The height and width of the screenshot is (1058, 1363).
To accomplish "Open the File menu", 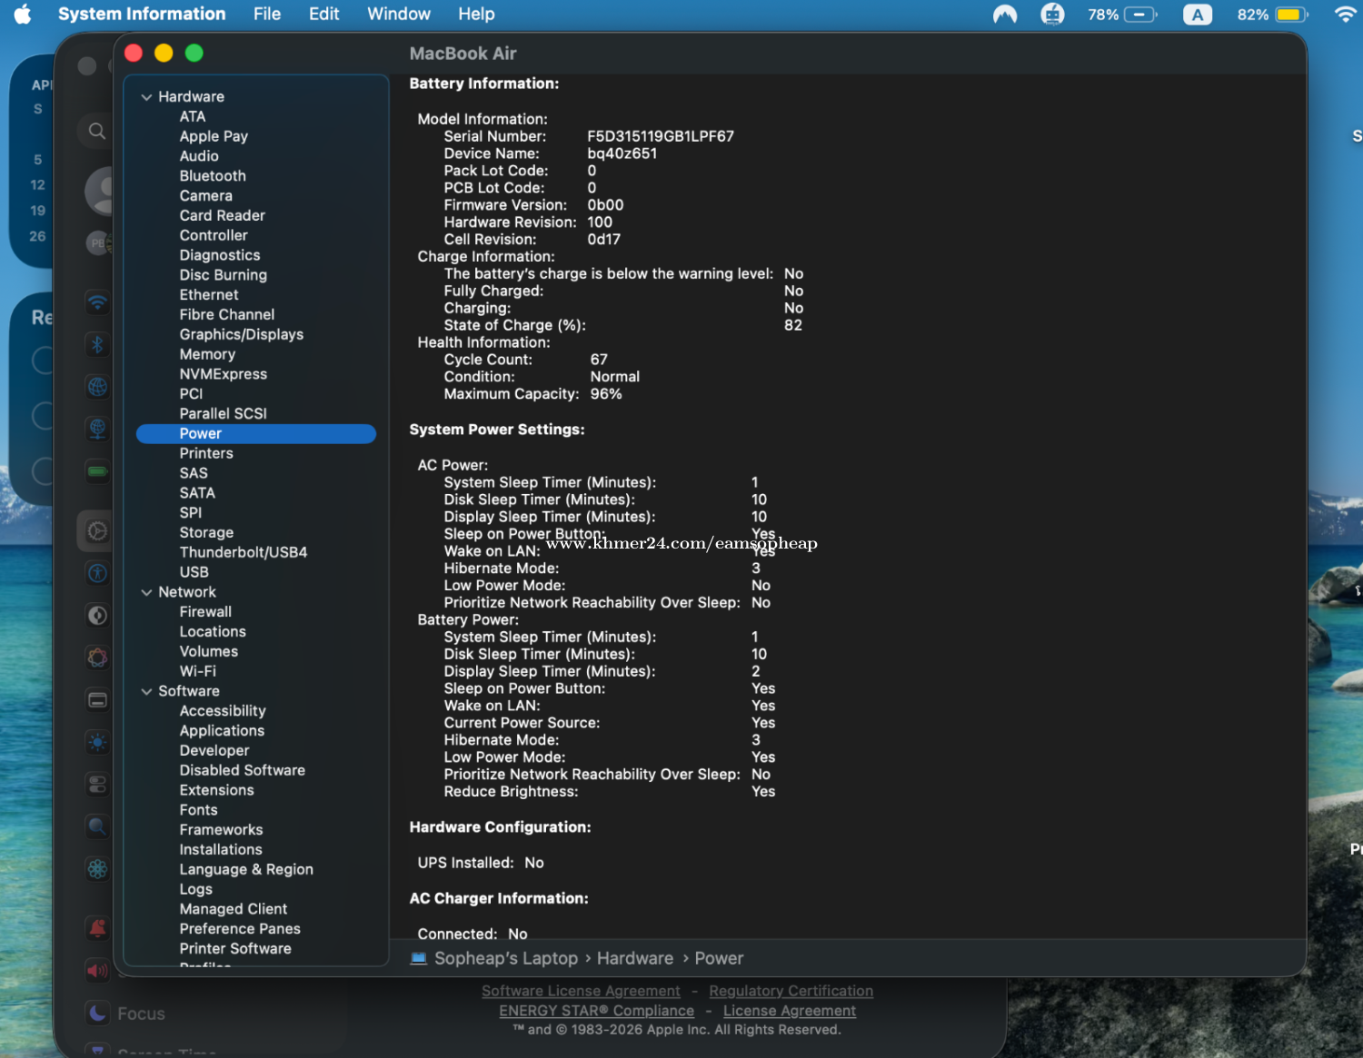I will [x=267, y=14].
